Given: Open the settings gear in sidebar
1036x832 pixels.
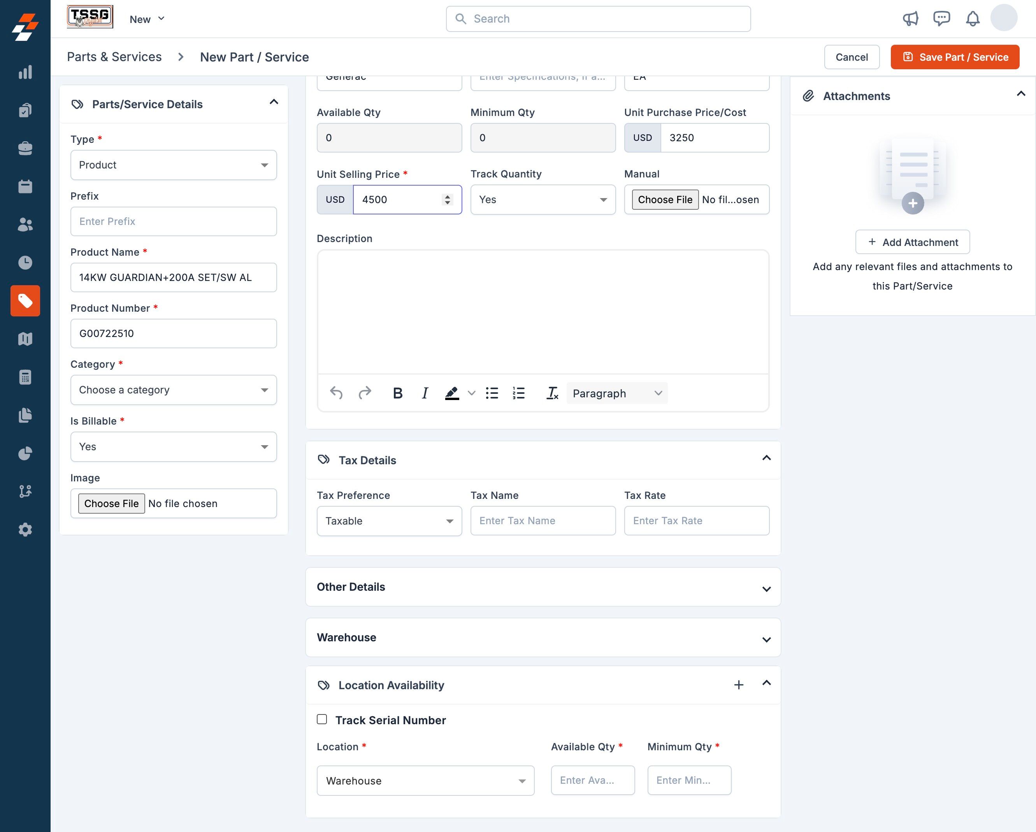Looking at the screenshot, I should [25, 529].
